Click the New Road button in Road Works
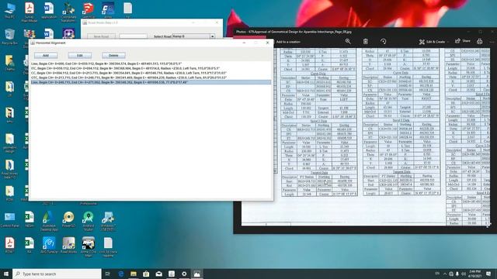The width and height of the screenshot is (497, 279). point(101,36)
